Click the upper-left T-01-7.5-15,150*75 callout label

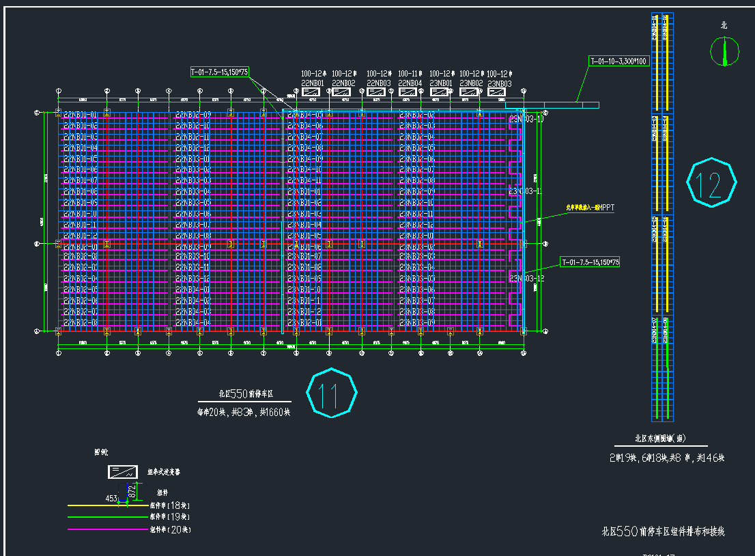click(x=219, y=72)
